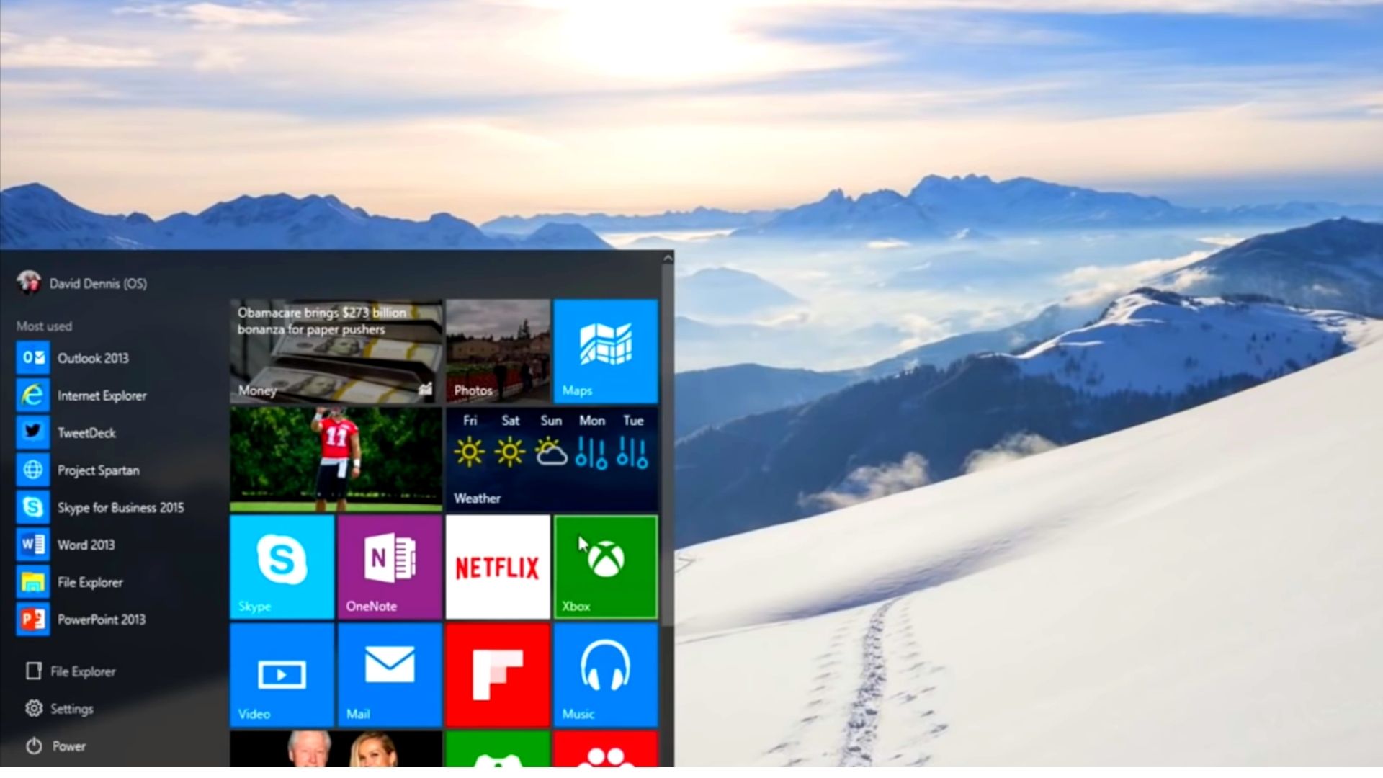The width and height of the screenshot is (1383, 778).
Task: Open Video app tile
Action: [x=280, y=676]
